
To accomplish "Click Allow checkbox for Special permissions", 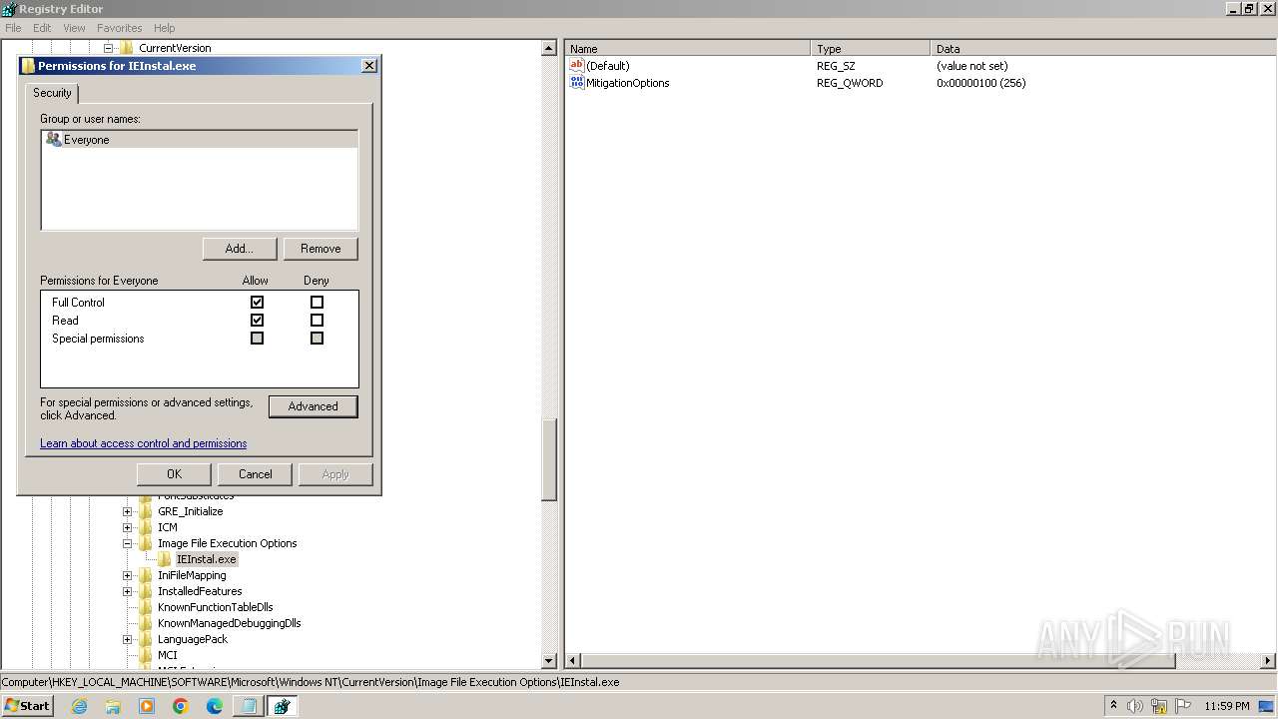I will click(x=257, y=338).
